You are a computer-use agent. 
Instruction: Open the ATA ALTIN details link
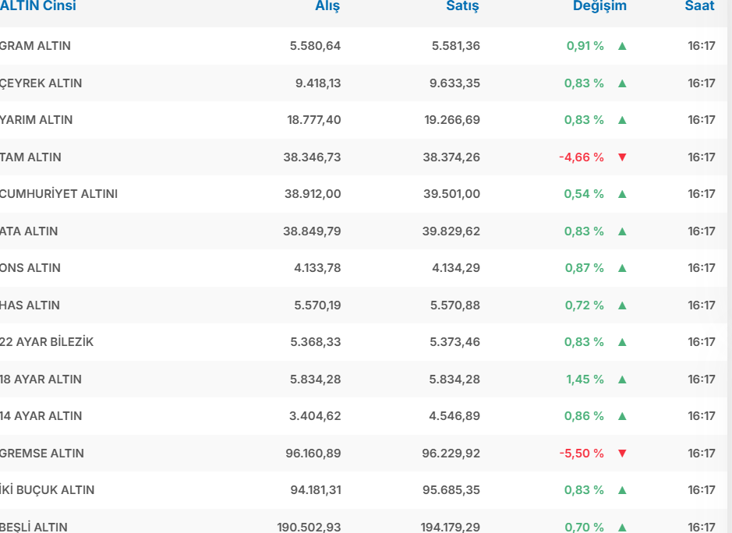30,231
